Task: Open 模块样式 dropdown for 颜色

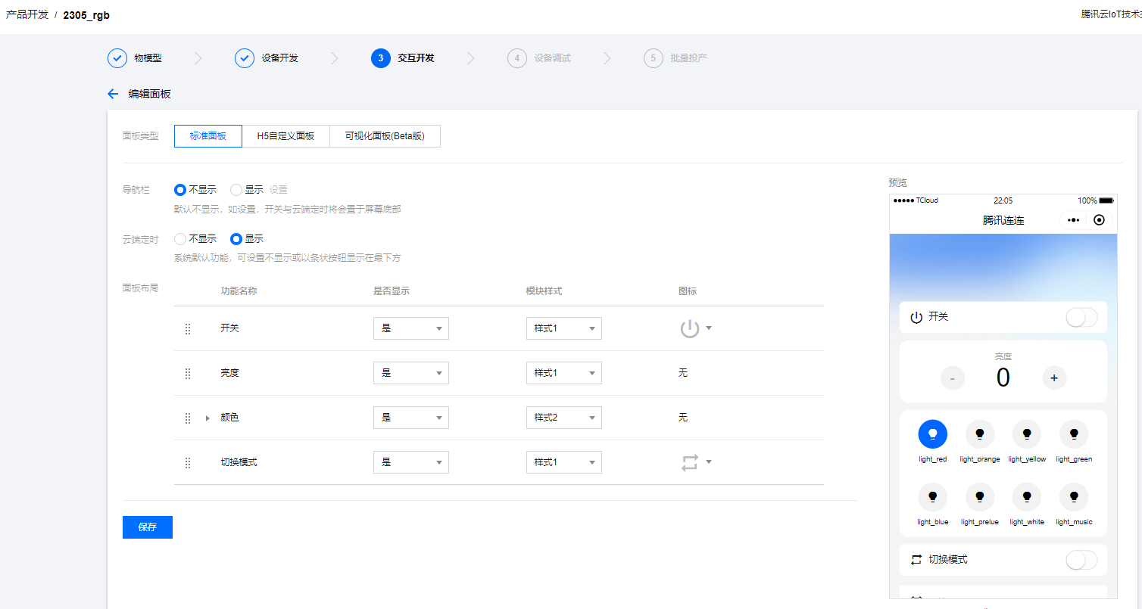Action: [563, 418]
